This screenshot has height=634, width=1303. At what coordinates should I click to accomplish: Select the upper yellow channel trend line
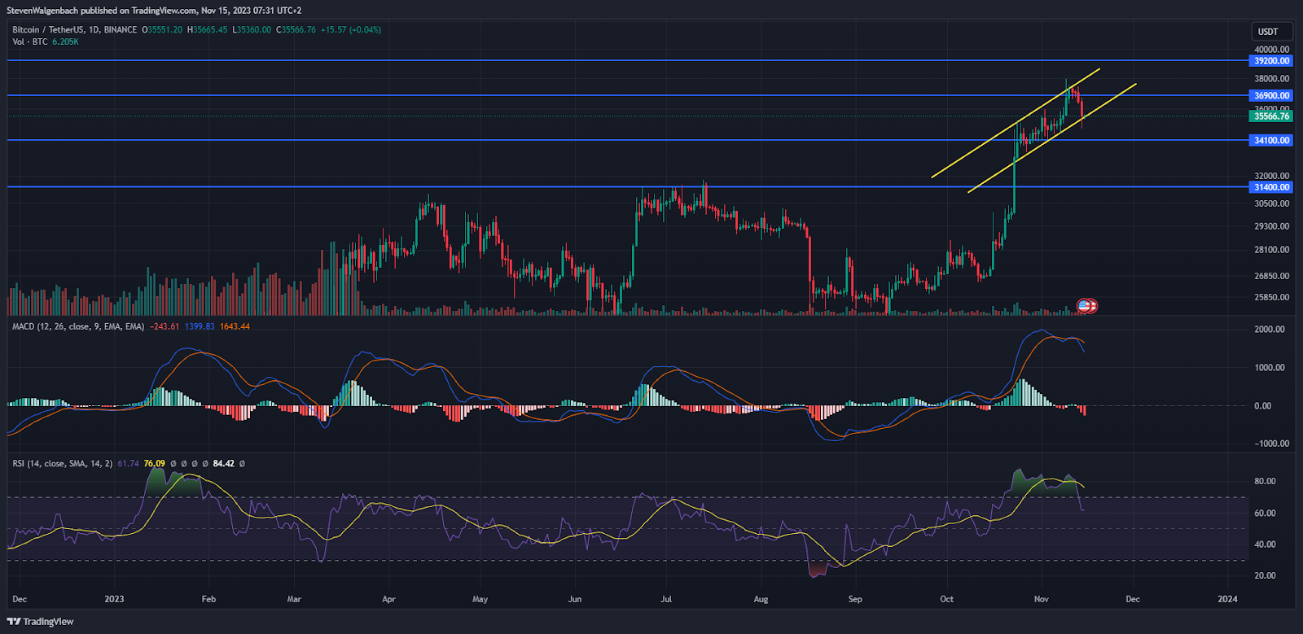1016,123
